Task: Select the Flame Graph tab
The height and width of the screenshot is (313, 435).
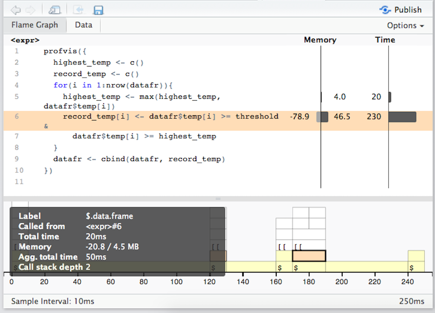Action: (x=35, y=25)
